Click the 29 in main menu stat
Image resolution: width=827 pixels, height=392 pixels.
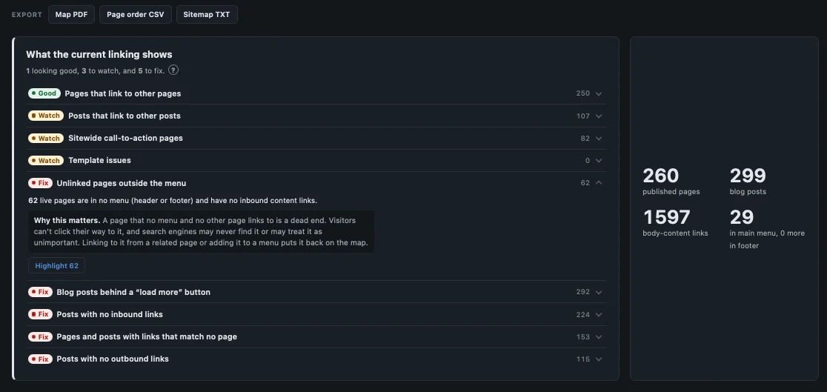(x=768, y=229)
